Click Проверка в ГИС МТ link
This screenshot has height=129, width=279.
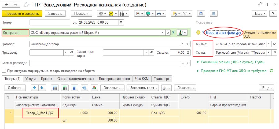(234, 71)
